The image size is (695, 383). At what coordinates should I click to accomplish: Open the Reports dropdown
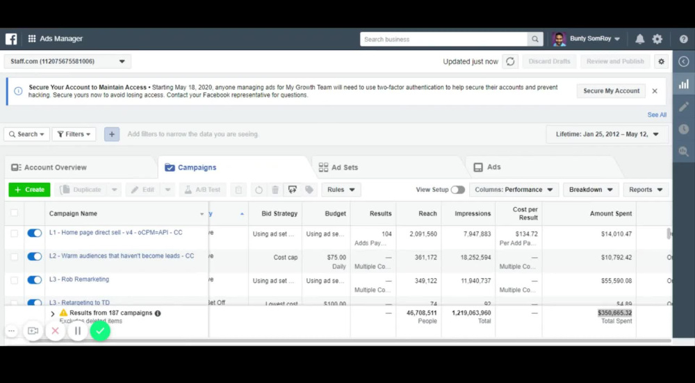[646, 190]
